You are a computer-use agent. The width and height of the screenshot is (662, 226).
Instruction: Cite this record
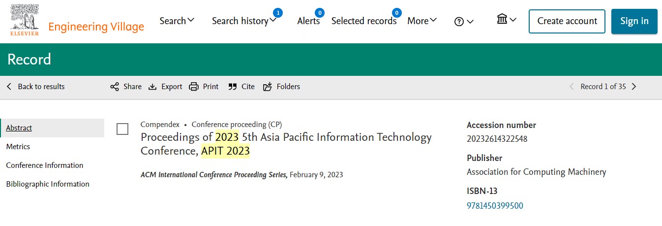(x=241, y=87)
